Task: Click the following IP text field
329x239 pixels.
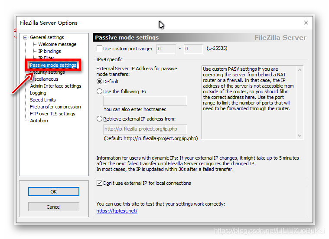Action: [145, 101]
